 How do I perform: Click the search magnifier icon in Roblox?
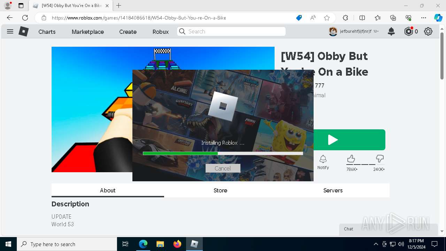[182, 31]
